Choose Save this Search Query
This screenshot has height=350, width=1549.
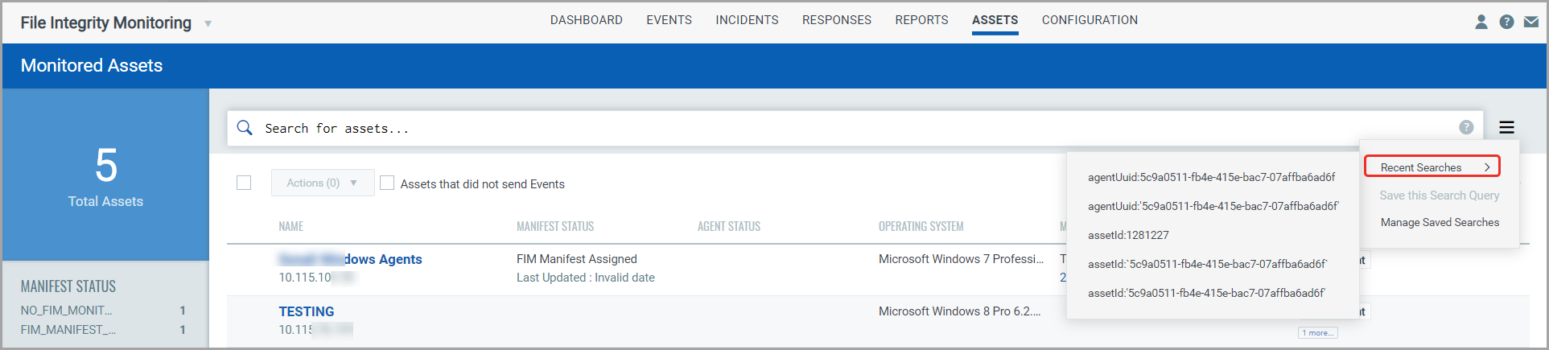[1439, 196]
